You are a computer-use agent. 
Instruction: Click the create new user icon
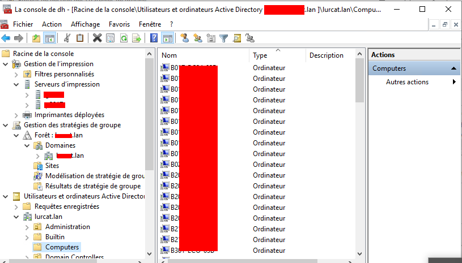(x=184, y=38)
